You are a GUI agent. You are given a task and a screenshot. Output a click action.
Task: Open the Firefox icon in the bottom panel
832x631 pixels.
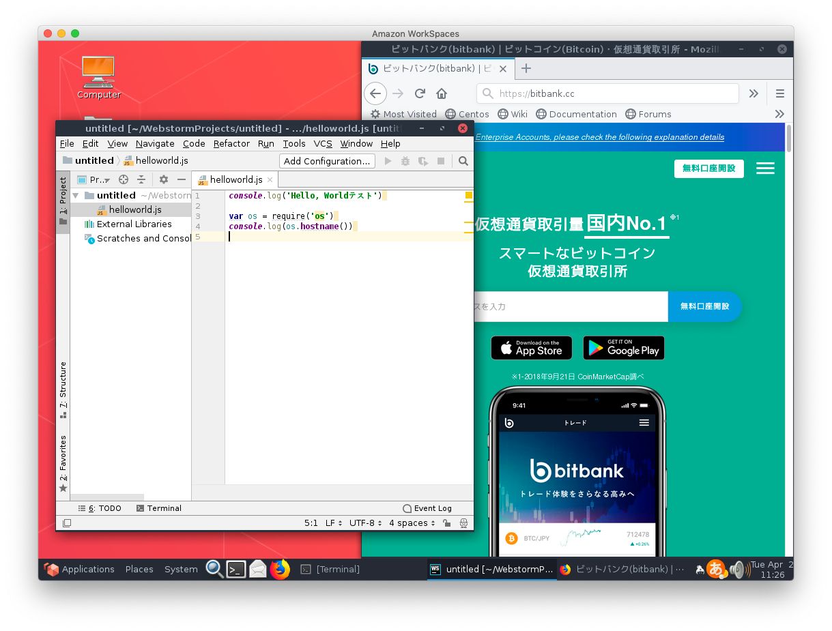point(280,569)
